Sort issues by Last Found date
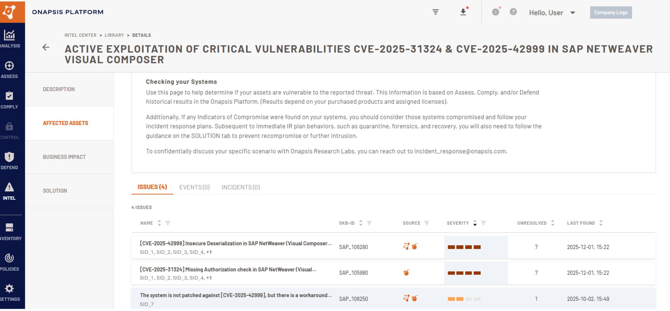The image size is (670, 311). 601,223
